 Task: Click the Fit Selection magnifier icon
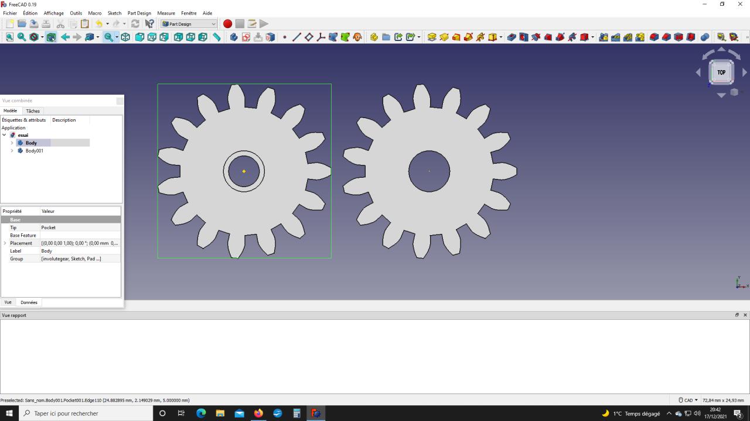(x=22, y=37)
